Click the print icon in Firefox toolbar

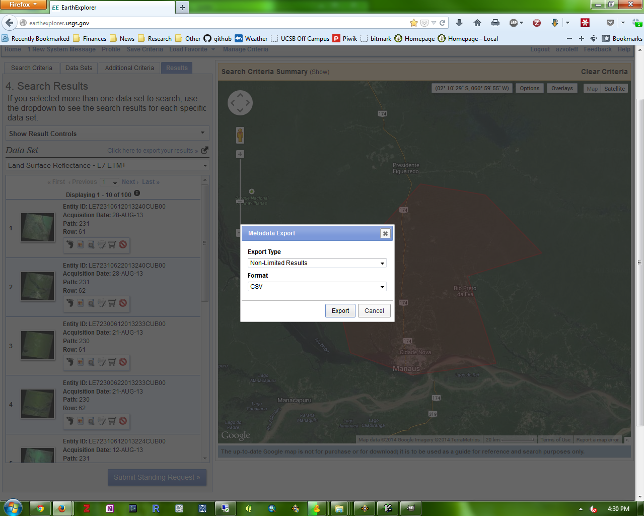[495, 23]
